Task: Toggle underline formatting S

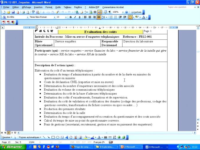Action: click(80, 17)
